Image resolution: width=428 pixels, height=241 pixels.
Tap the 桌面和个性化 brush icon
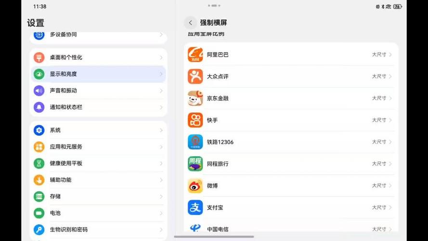coord(39,57)
